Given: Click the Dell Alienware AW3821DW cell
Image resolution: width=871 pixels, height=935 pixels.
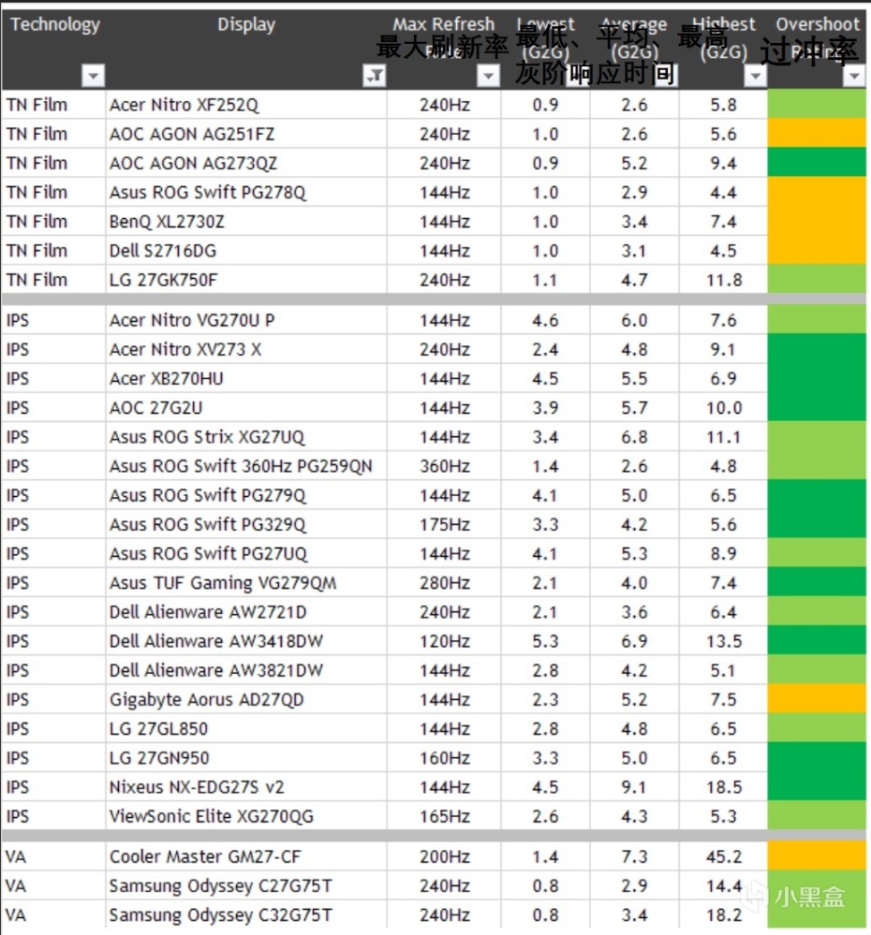Looking at the screenshot, I should pos(246,671).
